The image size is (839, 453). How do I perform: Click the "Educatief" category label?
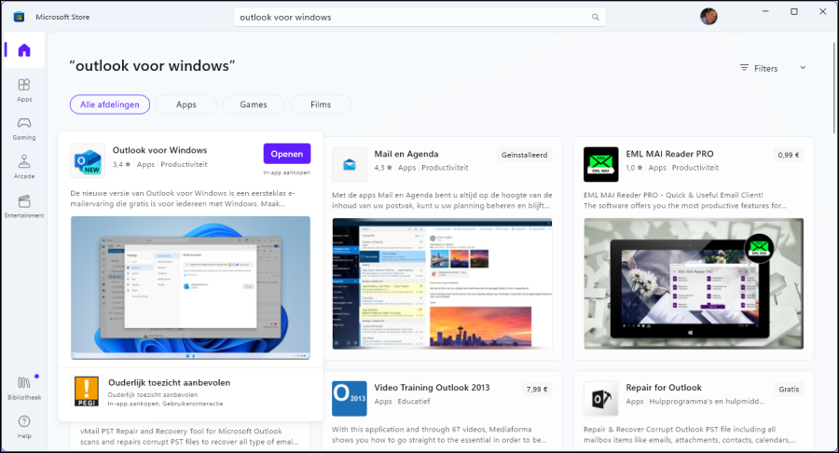pos(414,401)
